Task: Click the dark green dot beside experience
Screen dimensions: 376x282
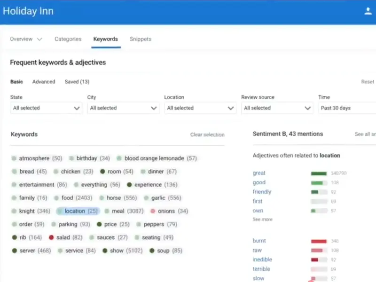Action: coord(129,185)
